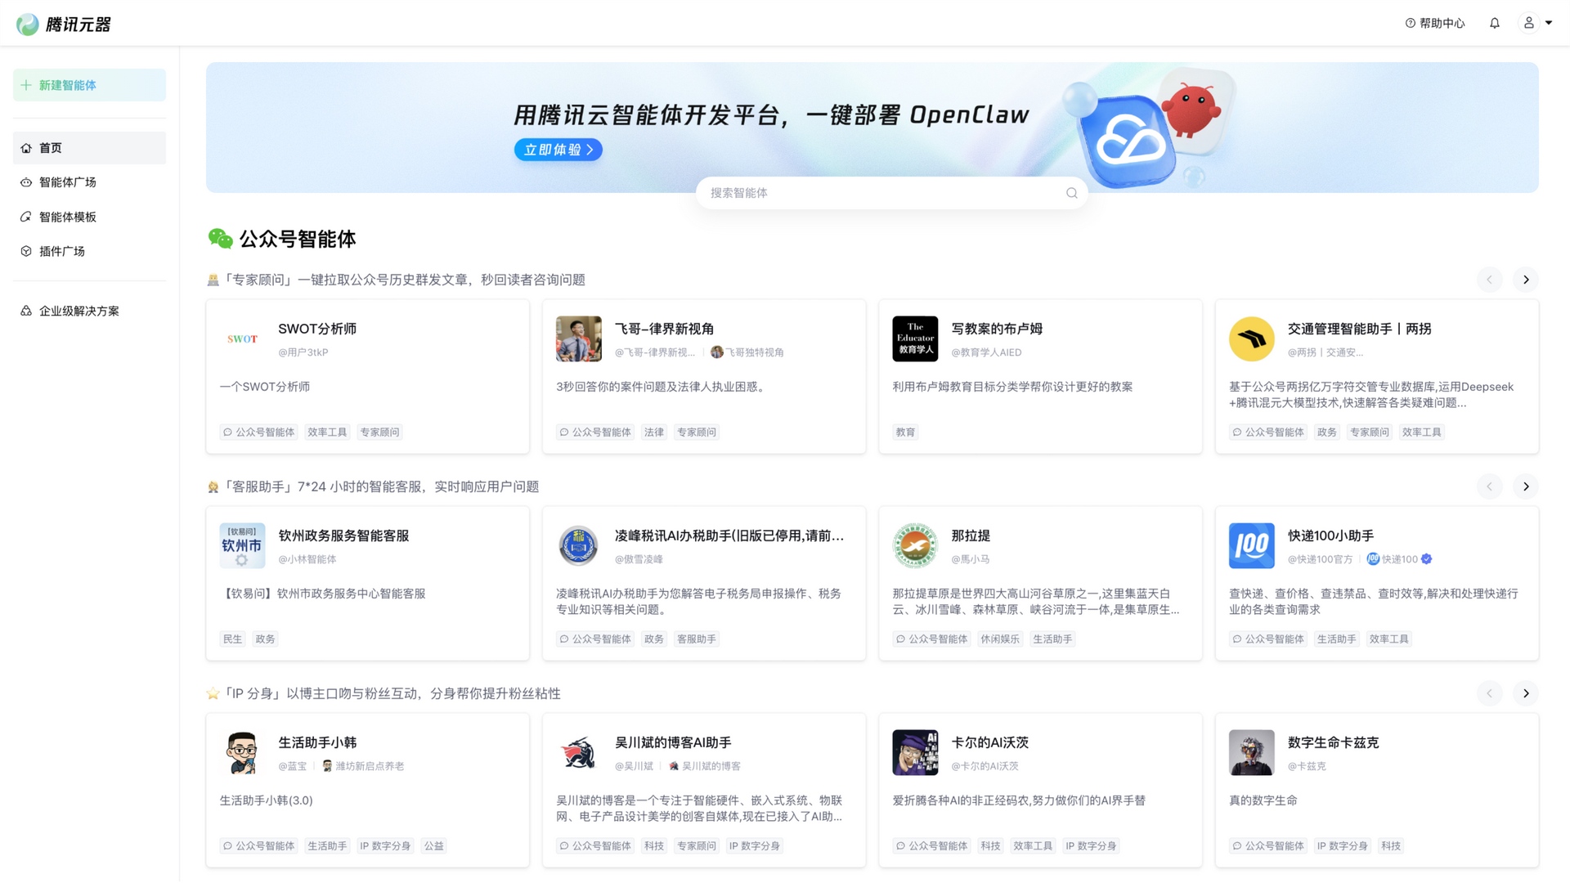The width and height of the screenshot is (1570, 883).
Task: Open the SWOT分析师 card icon
Action: pos(242,338)
